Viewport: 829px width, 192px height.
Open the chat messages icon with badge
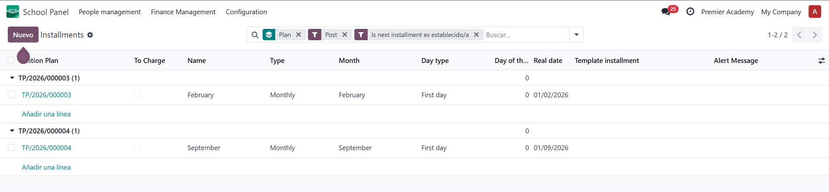(666, 12)
